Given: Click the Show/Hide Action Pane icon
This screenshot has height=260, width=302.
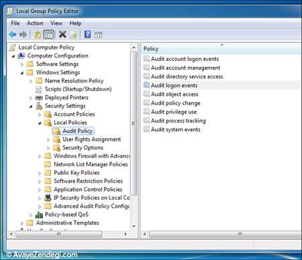Looking at the screenshot, I should (x=98, y=35).
